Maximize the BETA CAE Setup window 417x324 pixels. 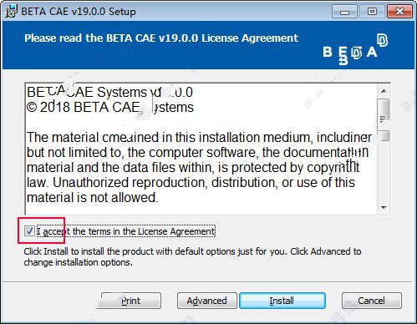pyautogui.click(x=372, y=12)
